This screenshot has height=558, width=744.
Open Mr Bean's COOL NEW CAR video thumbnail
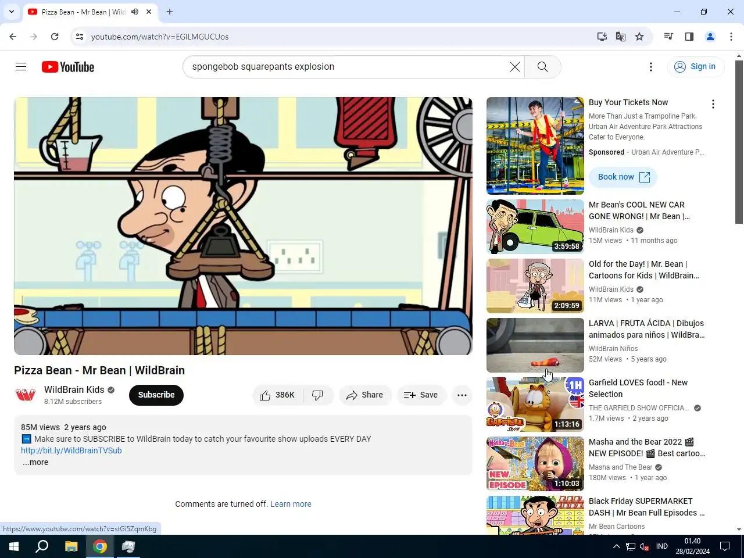(535, 227)
